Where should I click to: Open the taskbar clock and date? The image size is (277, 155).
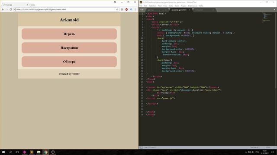pos(264,152)
